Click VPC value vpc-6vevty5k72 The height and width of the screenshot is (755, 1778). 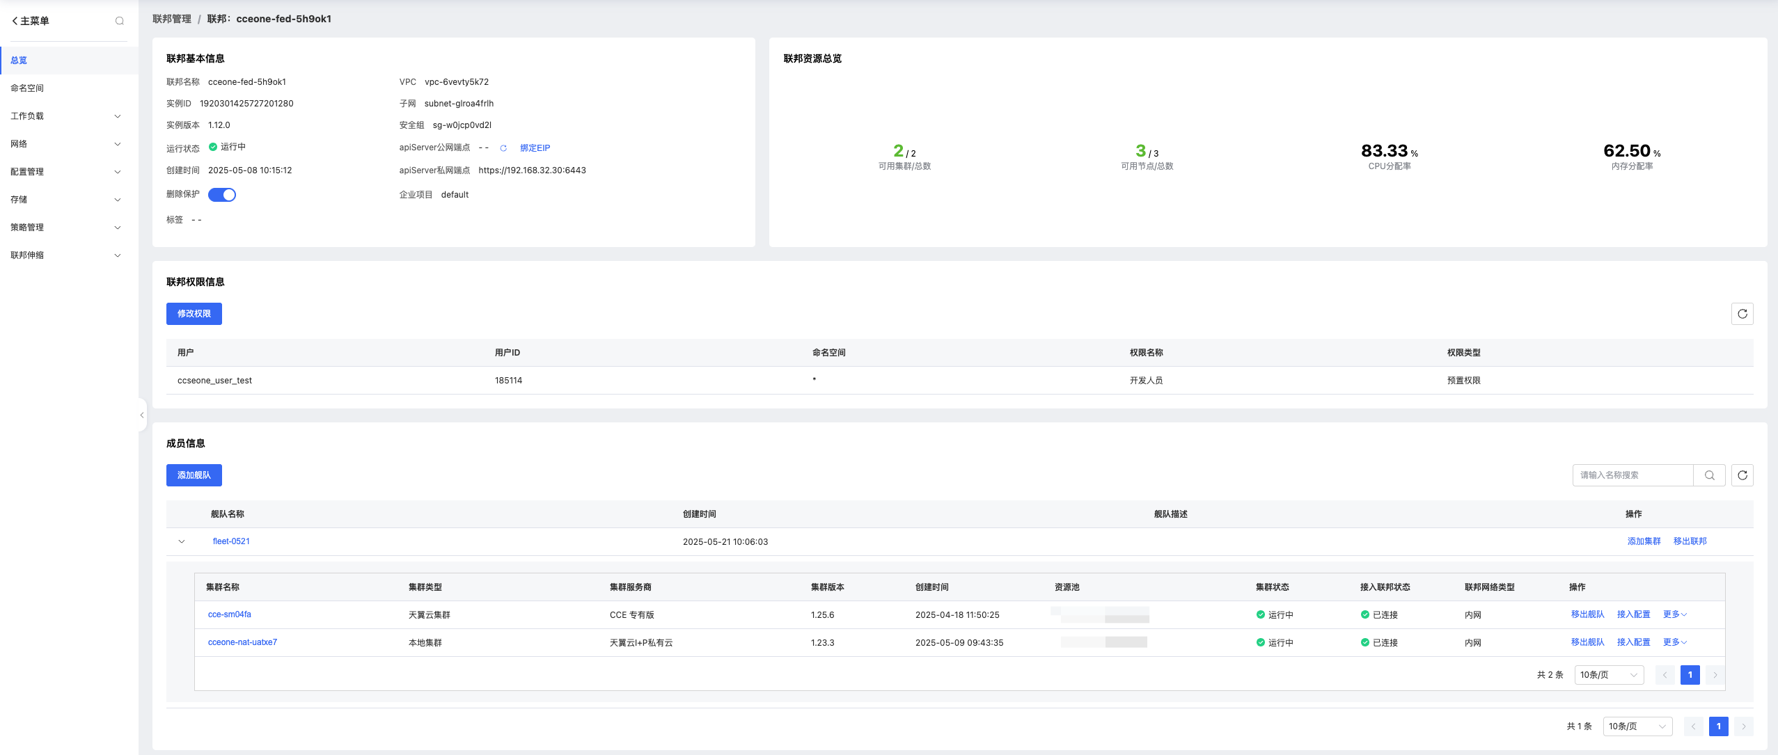tap(457, 82)
